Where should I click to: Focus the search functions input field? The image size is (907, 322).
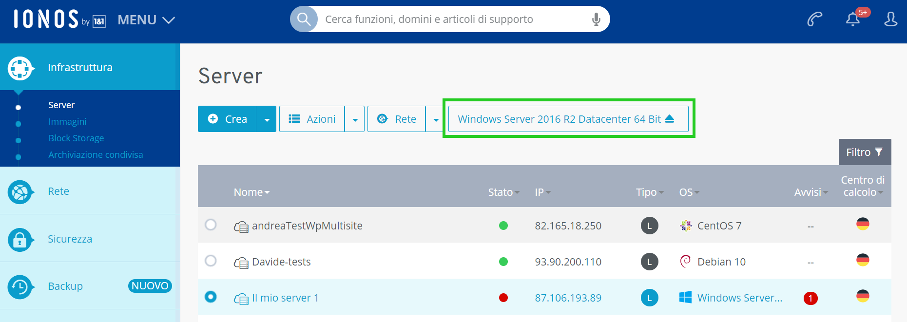[450, 19]
